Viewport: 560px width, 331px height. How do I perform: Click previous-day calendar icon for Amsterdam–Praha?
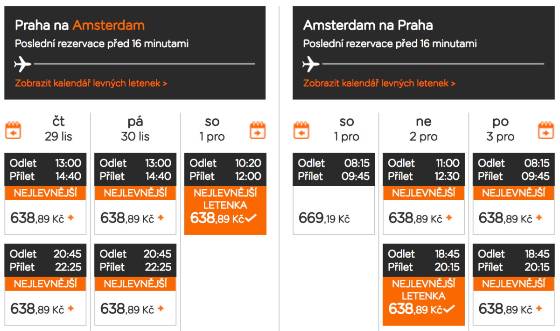pos(301,130)
